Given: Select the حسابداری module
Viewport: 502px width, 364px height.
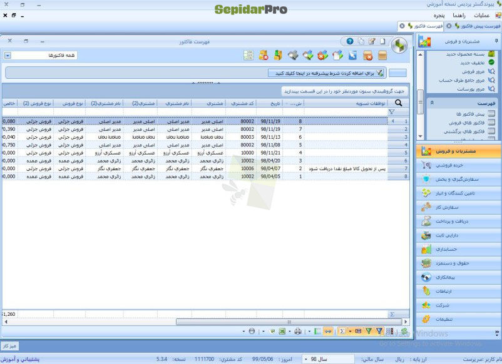Looking at the screenshot, I should click(459, 249).
